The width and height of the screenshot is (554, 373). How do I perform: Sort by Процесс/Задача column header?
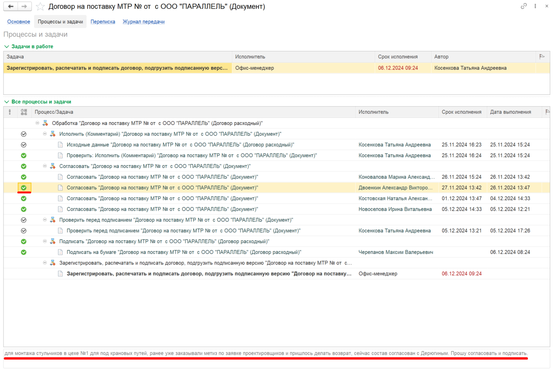pos(193,112)
